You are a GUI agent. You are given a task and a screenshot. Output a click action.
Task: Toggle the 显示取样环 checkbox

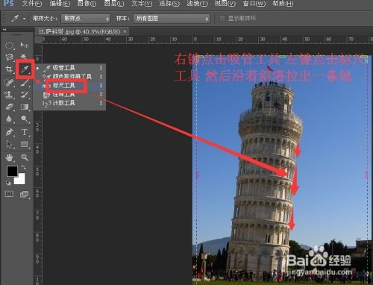click(x=222, y=19)
